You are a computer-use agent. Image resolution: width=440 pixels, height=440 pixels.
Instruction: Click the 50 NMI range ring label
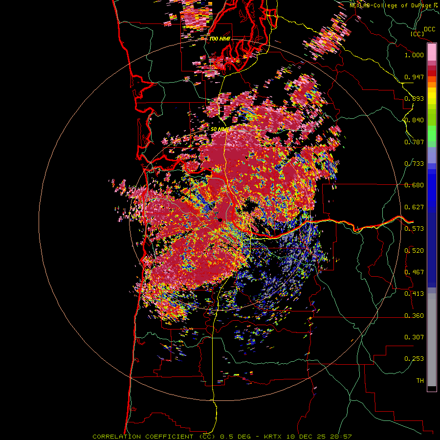click(220, 130)
